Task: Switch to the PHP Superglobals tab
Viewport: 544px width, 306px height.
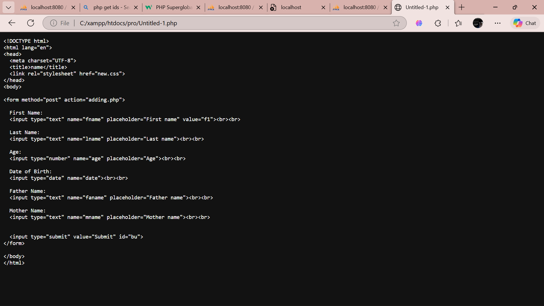Action: click(x=173, y=7)
